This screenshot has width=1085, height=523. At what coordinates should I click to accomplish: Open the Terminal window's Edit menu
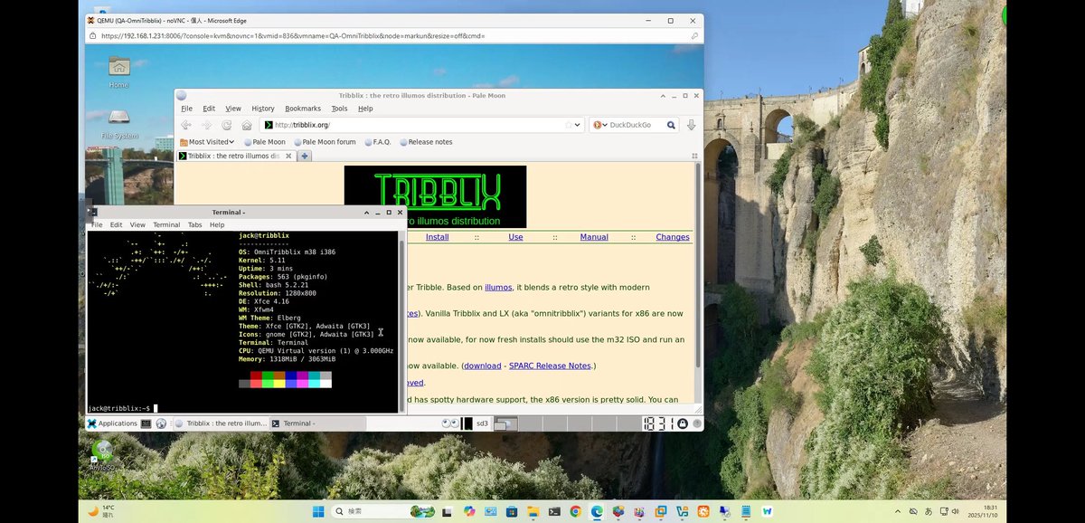coord(117,224)
